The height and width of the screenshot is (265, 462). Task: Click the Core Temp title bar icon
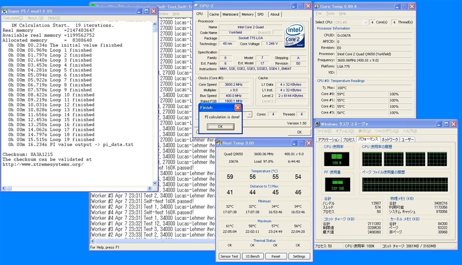coord(316,6)
